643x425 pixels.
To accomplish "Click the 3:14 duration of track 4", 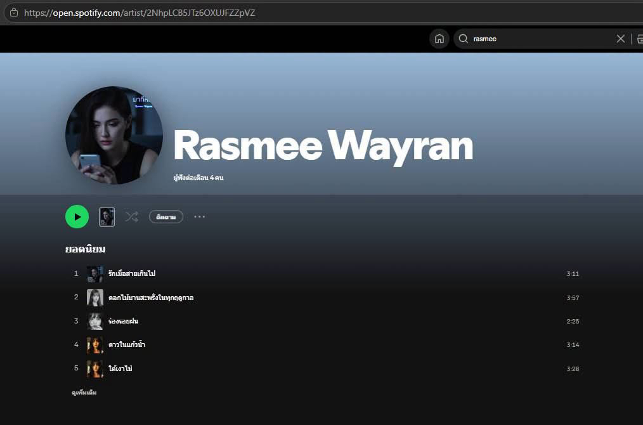I will 573,344.
